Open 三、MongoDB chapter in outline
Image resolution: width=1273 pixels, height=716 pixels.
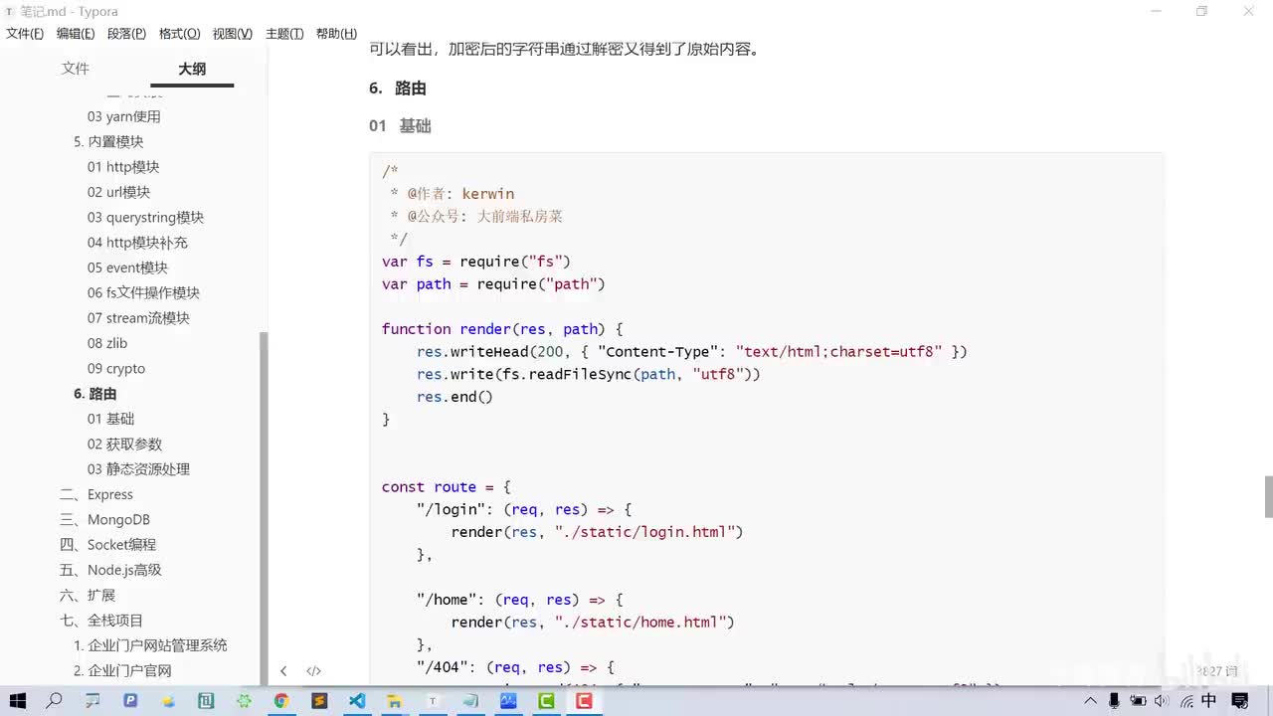[104, 519]
